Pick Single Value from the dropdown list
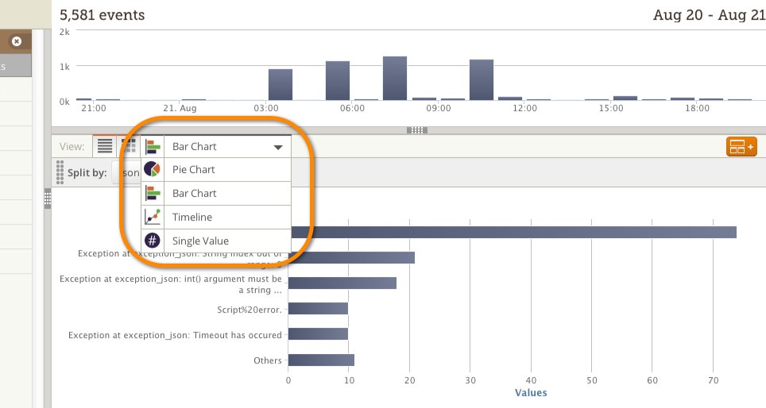Viewport: 766px width, 408px height. click(x=199, y=241)
